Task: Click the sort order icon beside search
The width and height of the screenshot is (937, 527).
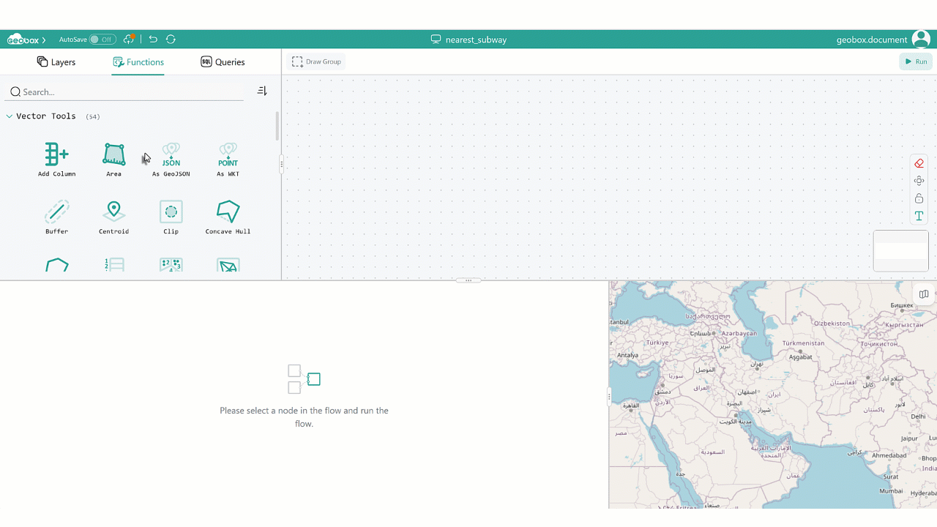Action: [x=262, y=91]
